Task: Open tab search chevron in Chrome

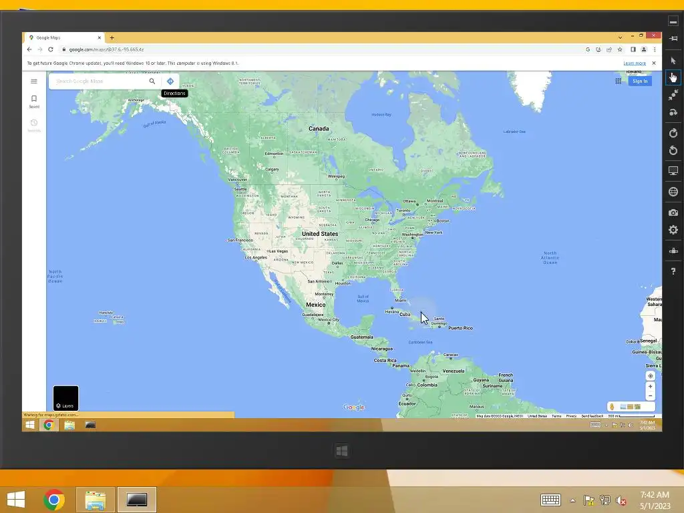Action: click(x=620, y=37)
